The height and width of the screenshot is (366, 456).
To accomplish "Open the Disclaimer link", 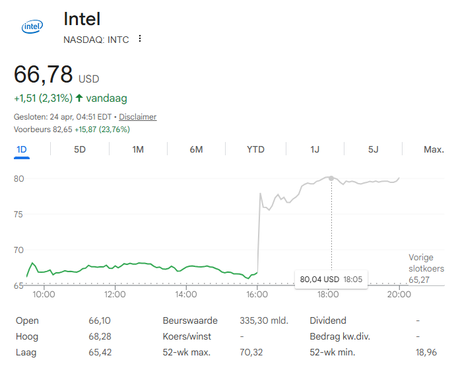I will [137, 117].
